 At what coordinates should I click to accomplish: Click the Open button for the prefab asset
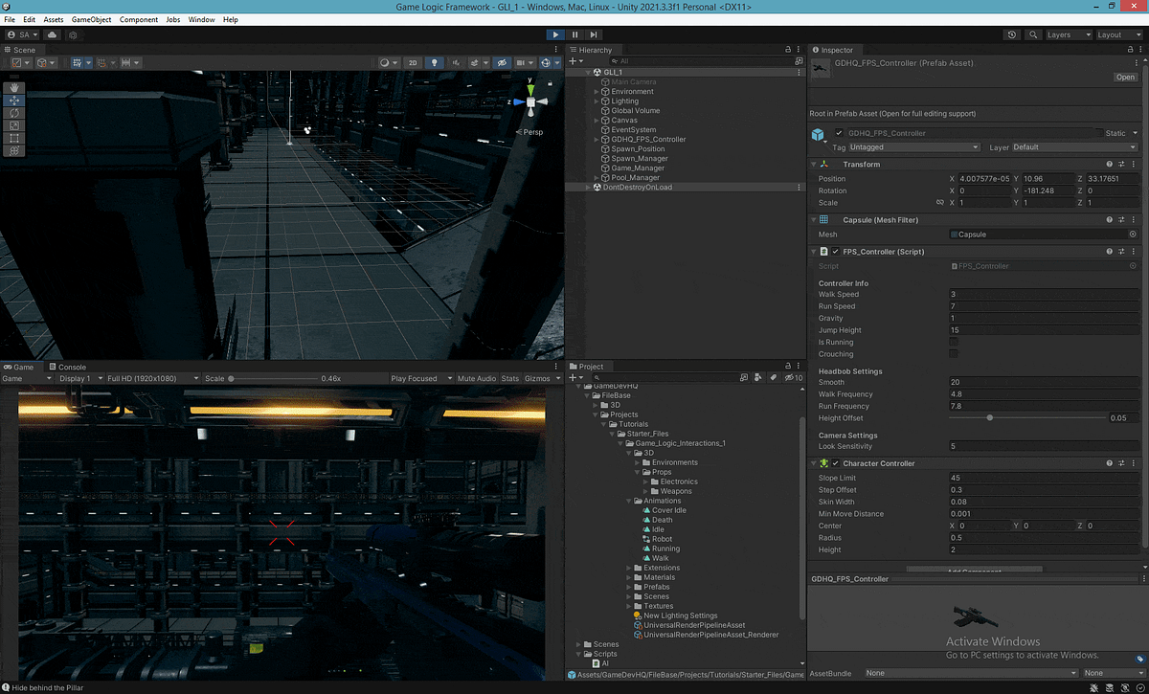[x=1124, y=77]
